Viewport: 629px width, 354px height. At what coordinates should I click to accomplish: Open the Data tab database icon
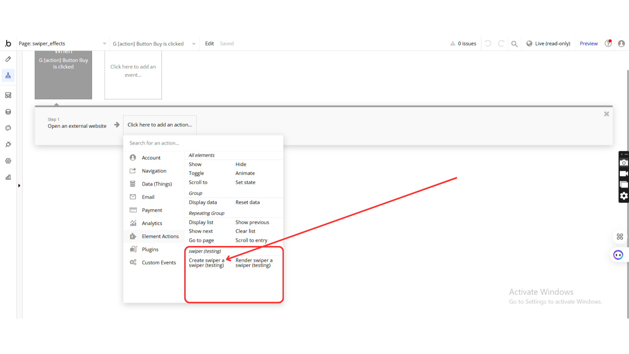(x=8, y=112)
